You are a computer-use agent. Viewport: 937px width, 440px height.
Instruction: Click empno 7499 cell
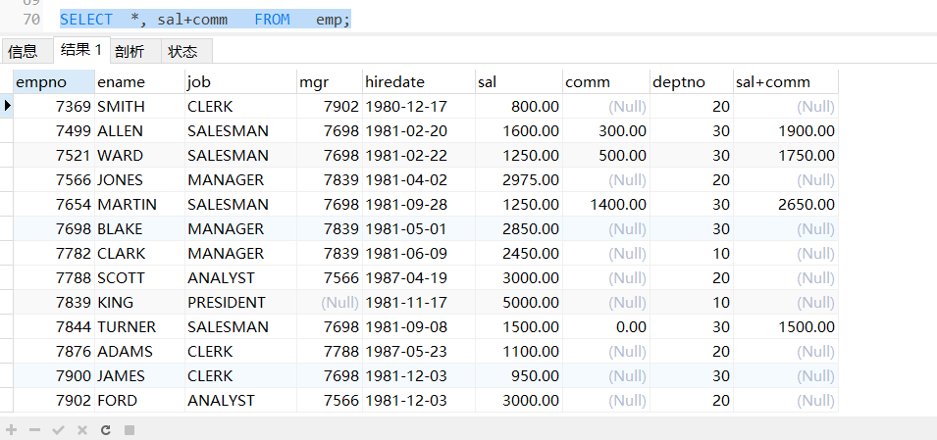point(54,130)
